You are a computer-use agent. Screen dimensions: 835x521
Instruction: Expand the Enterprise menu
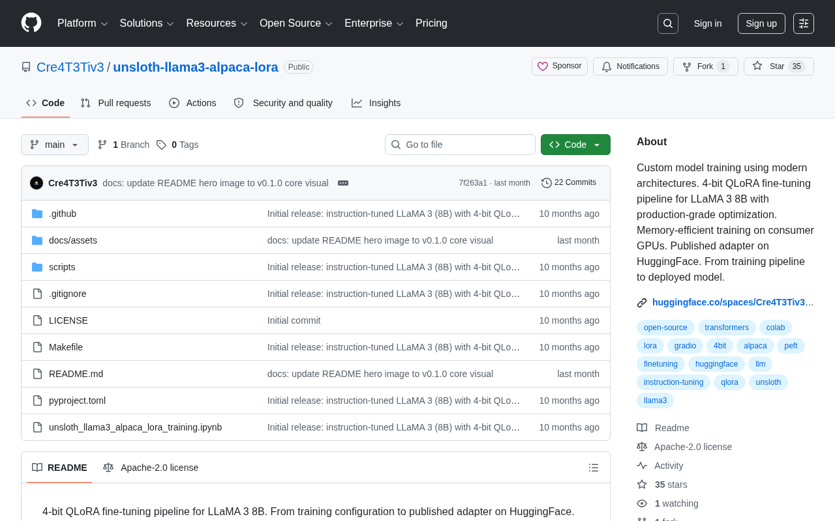(374, 23)
